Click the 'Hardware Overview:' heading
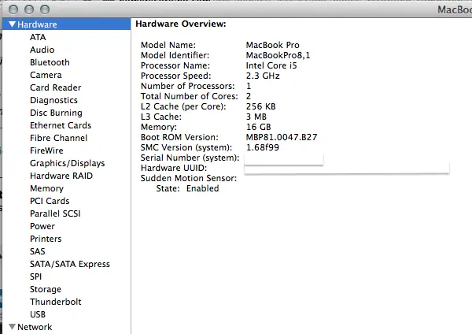Viewport: 472px width, 334px height. [181, 24]
